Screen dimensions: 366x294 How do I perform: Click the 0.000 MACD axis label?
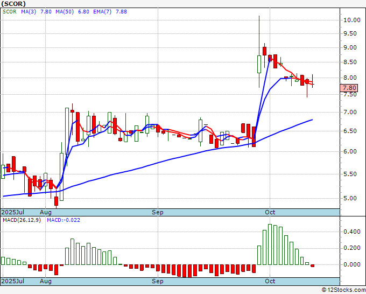tap(352, 264)
